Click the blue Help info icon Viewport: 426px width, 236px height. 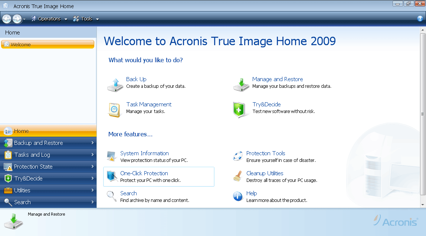238,196
